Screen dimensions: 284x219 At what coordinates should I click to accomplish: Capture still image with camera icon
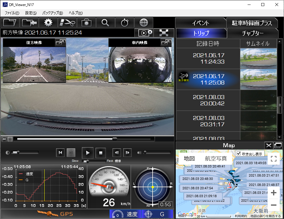[x=86, y=23]
